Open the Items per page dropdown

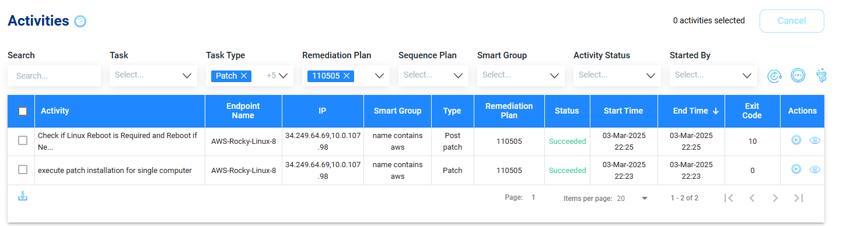pos(632,199)
